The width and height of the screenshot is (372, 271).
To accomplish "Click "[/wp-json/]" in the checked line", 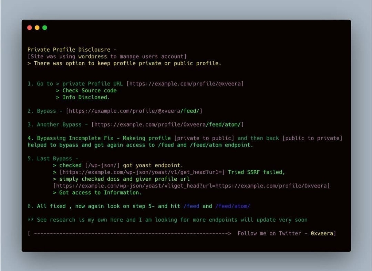I will 102,165.
